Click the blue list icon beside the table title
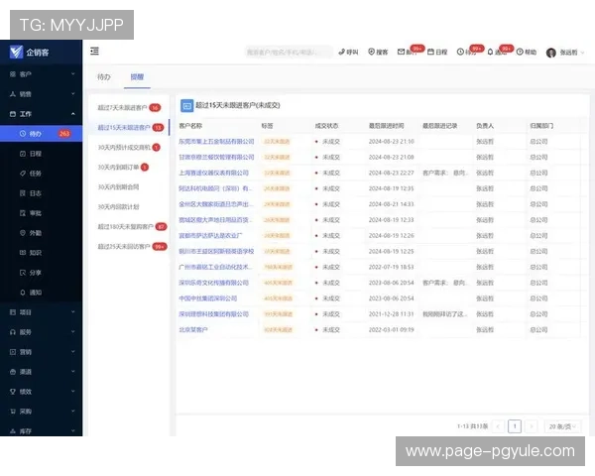Viewport: 595px width, 476px height. pyautogui.click(x=186, y=106)
